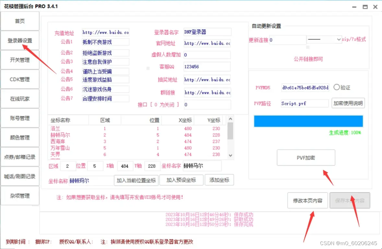This screenshot has width=382, height=249.
Task: Open the 账号管理 section
Action: [x=19, y=118]
